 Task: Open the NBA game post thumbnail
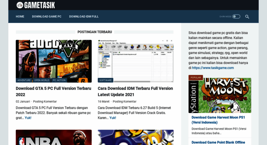click(54, 137)
